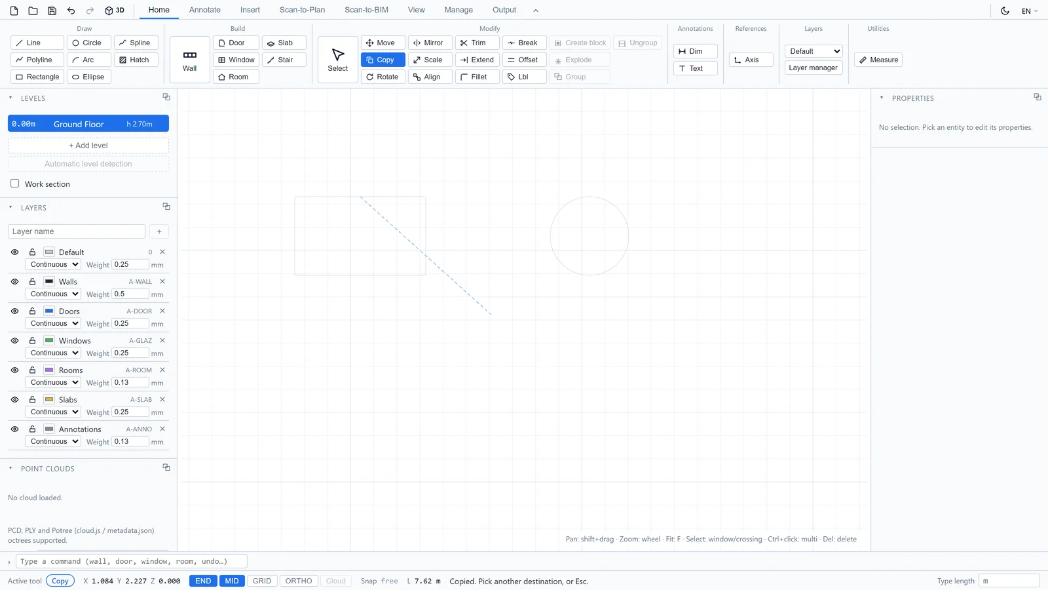Viewport: 1048px width, 590px height.
Task: Select the Spline tool
Action: (x=136, y=43)
